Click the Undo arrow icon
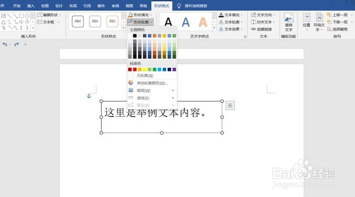Image resolution: width=355 pixels, height=197 pixels. point(5,44)
